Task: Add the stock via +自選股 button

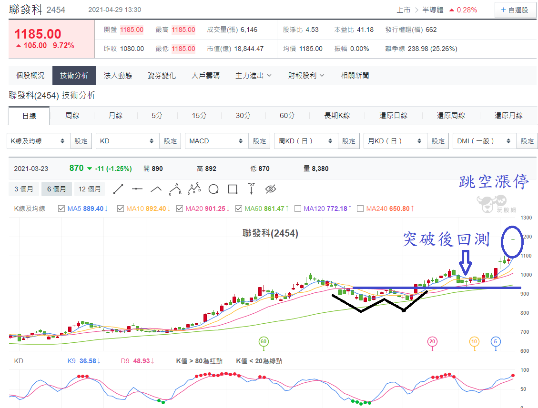Action: [x=515, y=10]
